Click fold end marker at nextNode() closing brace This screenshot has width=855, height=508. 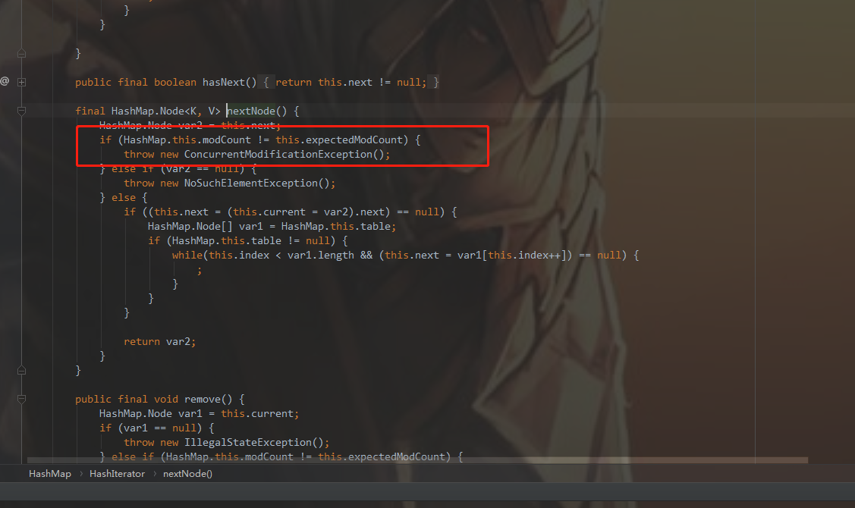pos(22,371)
